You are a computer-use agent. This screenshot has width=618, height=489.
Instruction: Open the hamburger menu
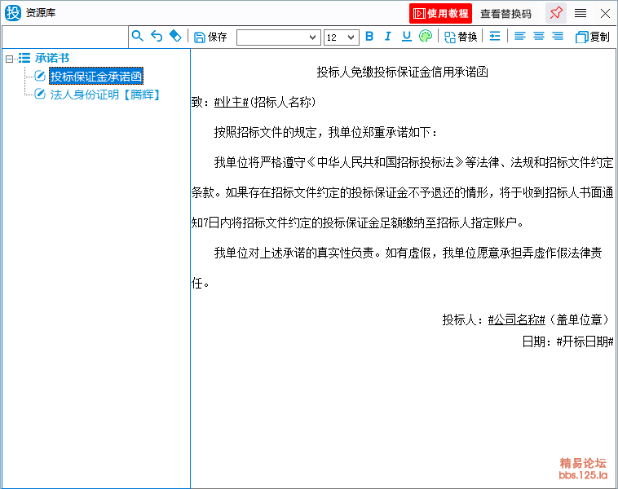tap(580, 13)
